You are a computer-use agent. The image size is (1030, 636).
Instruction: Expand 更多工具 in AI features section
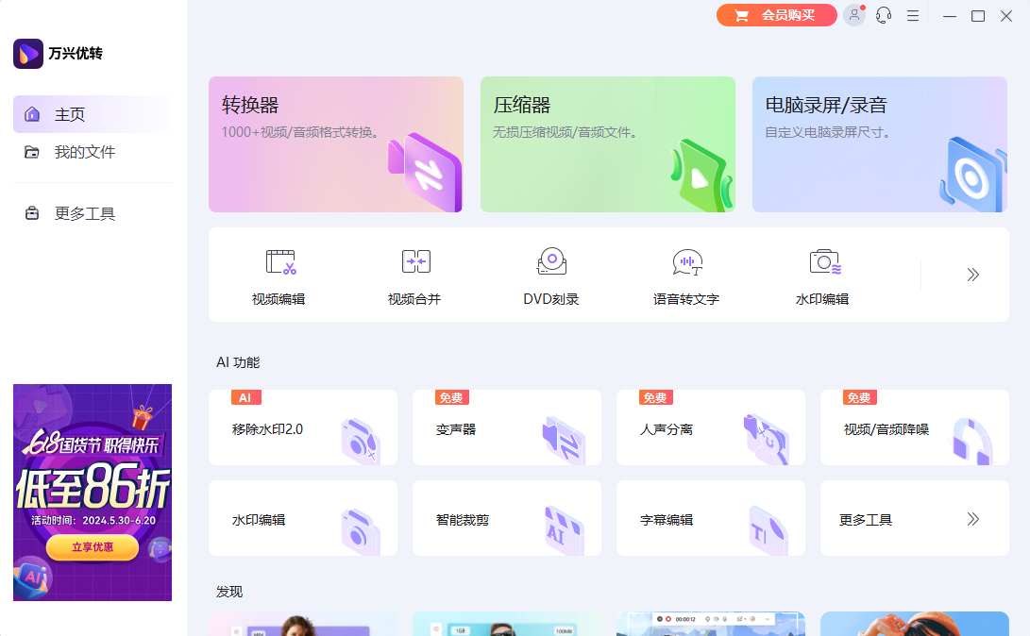(x=914, y=518)
